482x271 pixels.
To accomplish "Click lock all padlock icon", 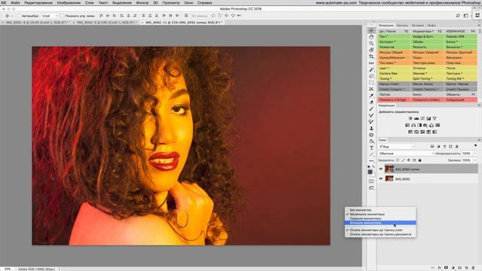I will click(x=419, y=160).
